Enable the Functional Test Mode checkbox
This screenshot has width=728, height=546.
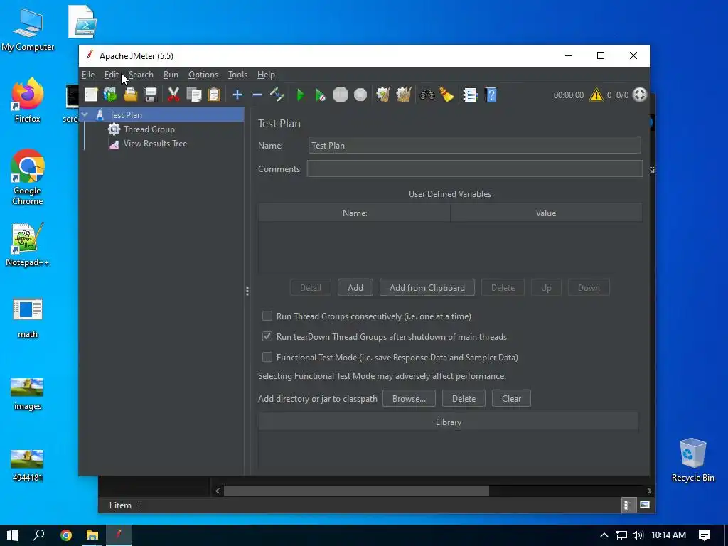point(267,357)
